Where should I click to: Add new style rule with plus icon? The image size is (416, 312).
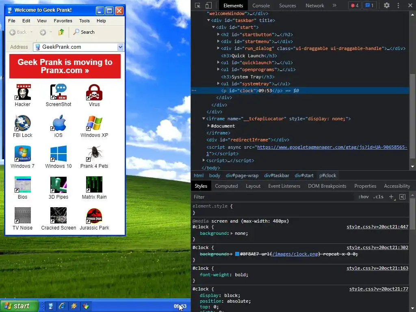(x=391, y=197)
